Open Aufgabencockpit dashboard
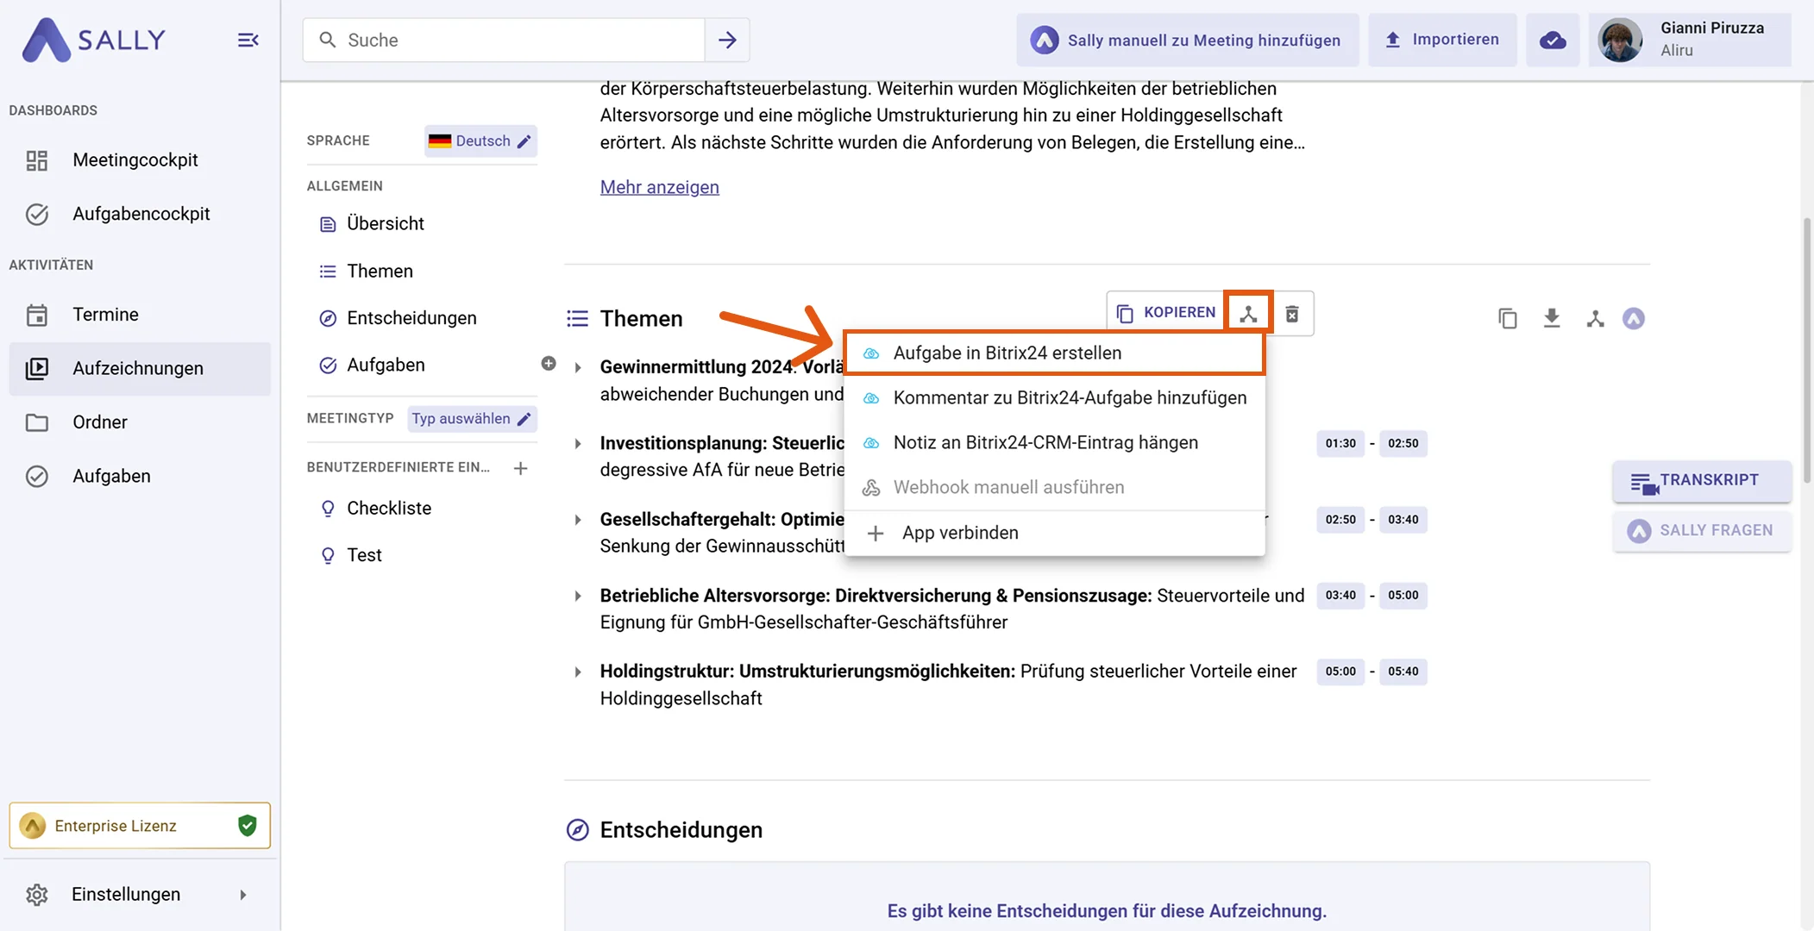The width and height of the screenshot is (1814, 931). pyautogui.click(x=140, y=214)
